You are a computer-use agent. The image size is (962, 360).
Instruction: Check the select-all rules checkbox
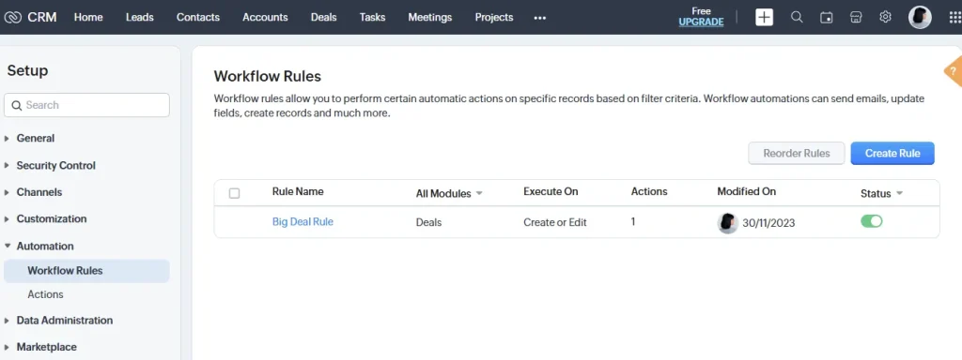pos(234,193)
